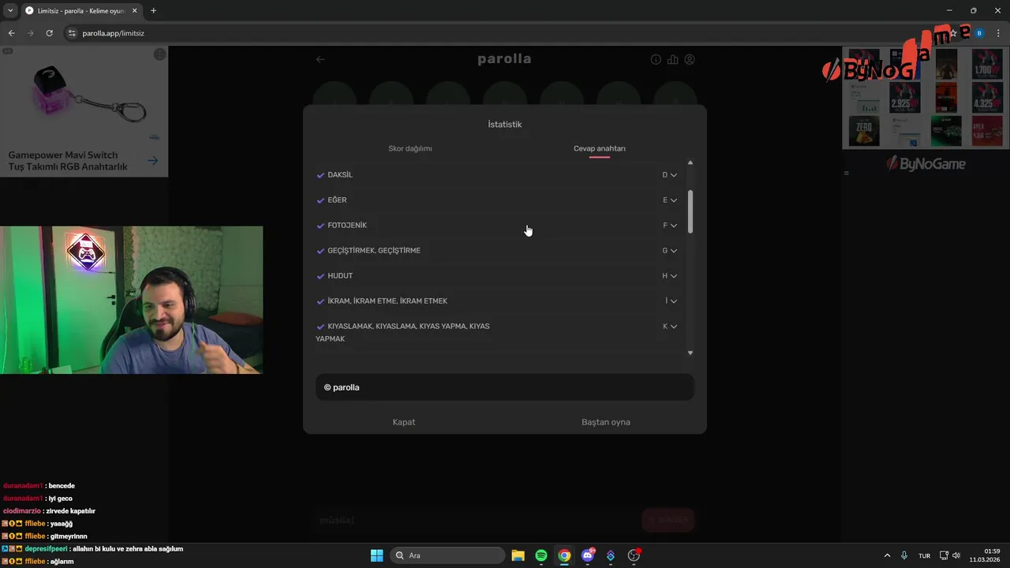Close the Limitsiz - parolla tab
This screenshot has height=568, width=1010.
tap(133, 10)
